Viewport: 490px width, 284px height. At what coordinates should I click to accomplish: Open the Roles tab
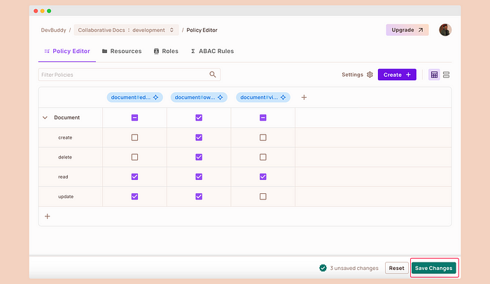166,51
